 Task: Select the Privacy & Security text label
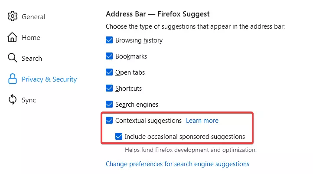click(49, 79)
